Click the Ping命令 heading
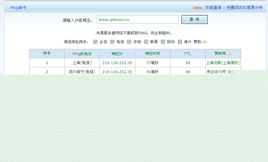The width and height of the screenshot is (268, 162). tap(18, 8)
